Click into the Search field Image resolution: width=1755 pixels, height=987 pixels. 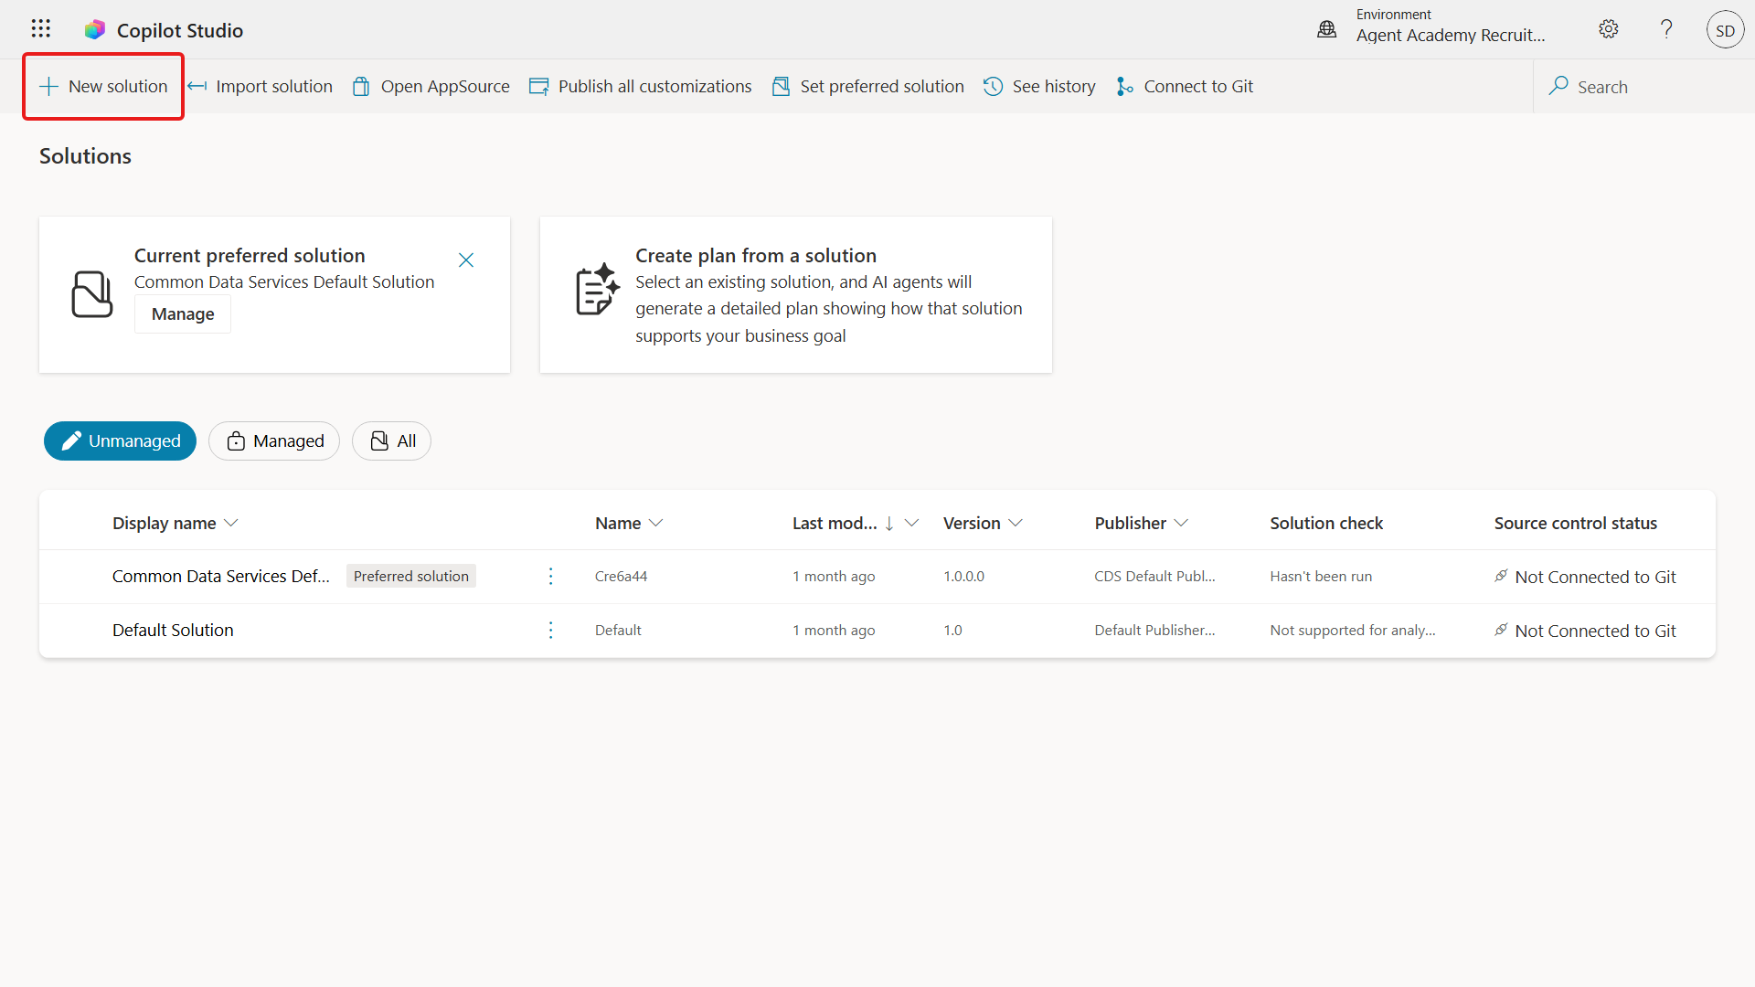coord(1643,87)
